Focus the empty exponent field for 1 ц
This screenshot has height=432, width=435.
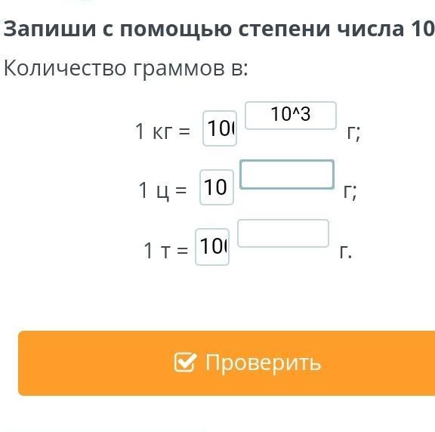point(287,174)
